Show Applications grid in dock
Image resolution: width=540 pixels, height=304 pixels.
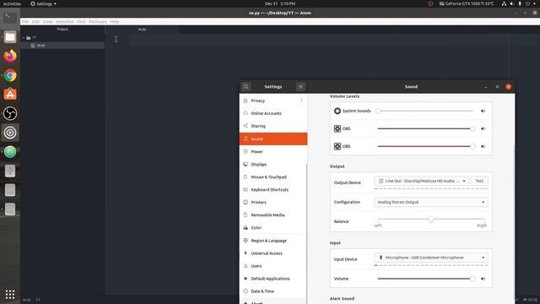[x=10, y=294]
